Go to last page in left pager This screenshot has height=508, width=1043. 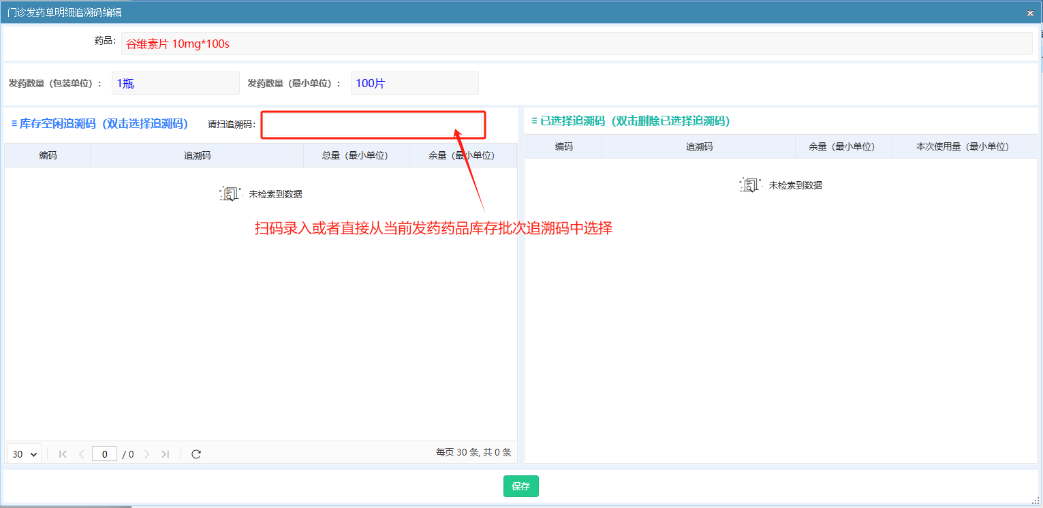coord(165,454)
